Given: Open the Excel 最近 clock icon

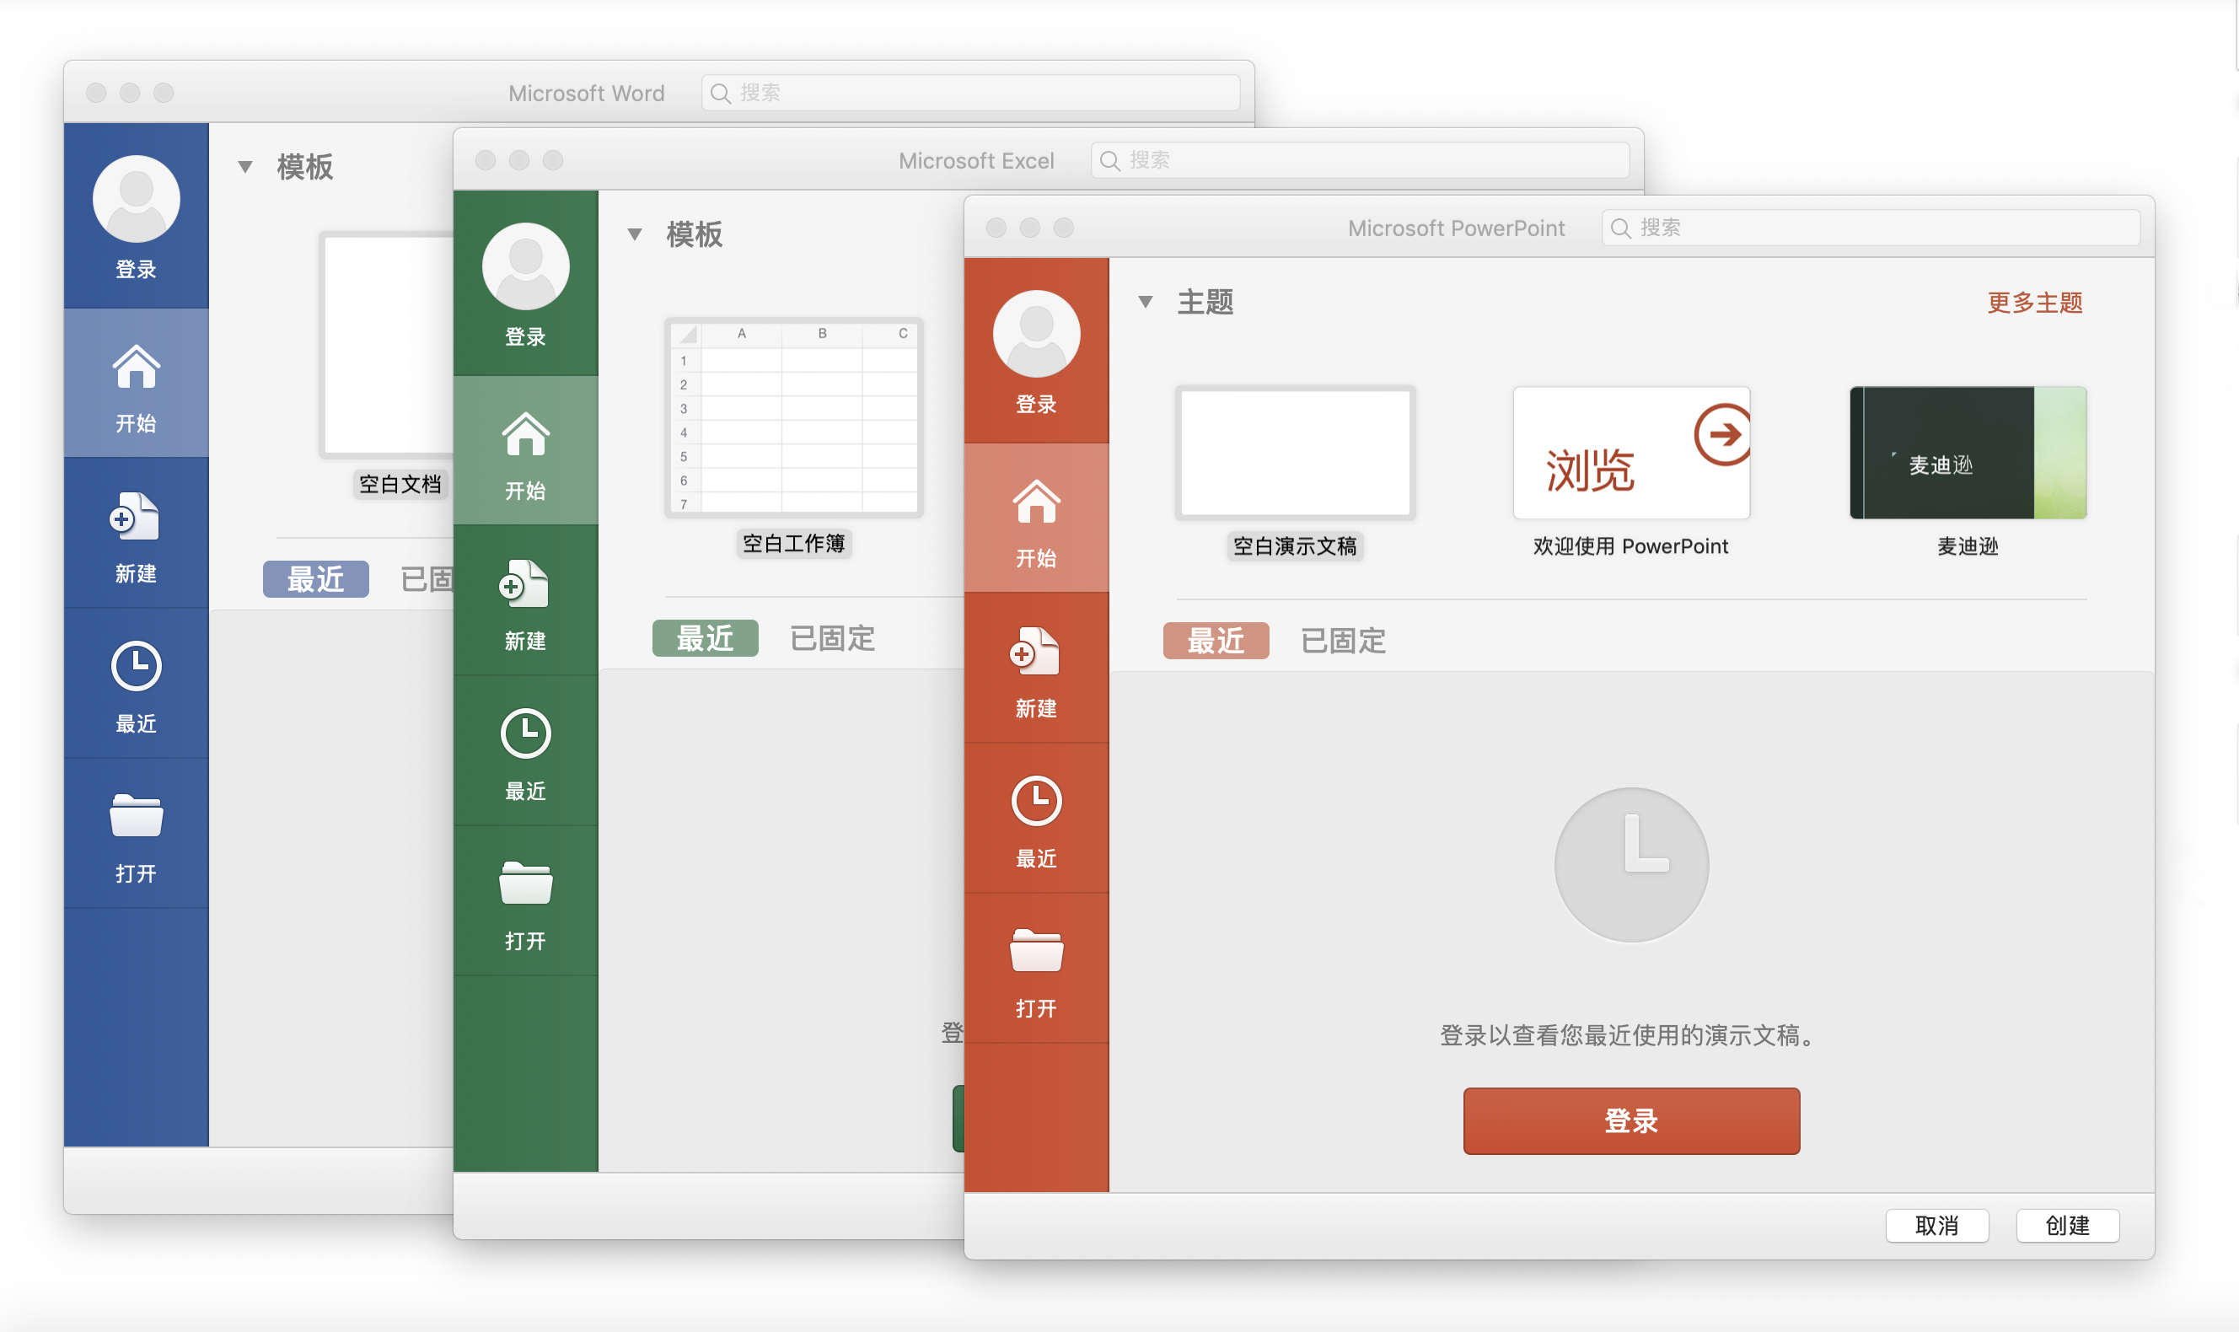Looking at the screenshot, I should (x=526, y=733).
